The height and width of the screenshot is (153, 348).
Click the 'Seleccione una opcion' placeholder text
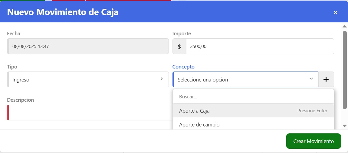pyautogui.click(x=203, y=80)
